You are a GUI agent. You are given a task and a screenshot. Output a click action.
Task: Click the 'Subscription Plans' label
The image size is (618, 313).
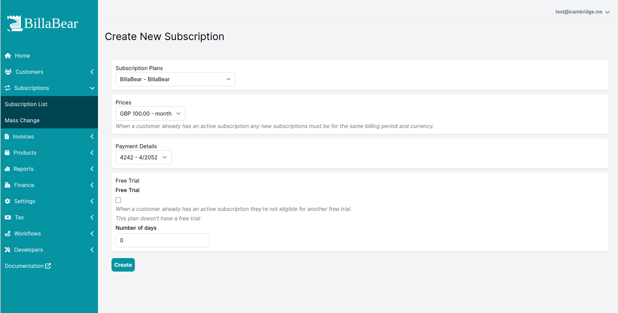pyautogui.click(x=139, y=68)
